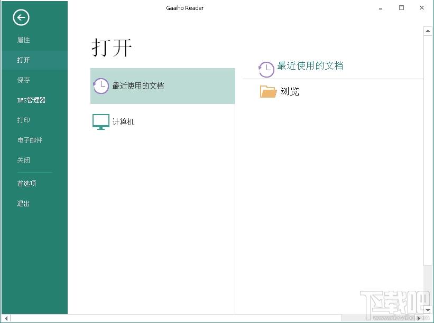Viewport: 434px width, 323px height.
Task: Click the 浏览 browse label
Action: pos(290,91)
